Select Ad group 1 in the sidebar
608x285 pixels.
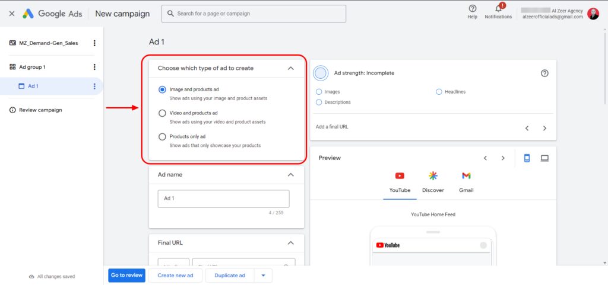[x=32, y=68]
